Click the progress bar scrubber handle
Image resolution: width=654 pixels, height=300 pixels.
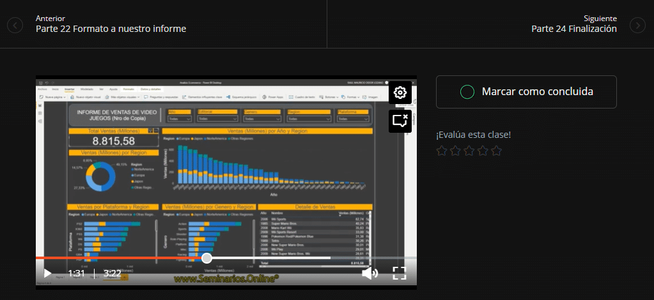pos(206,258)
